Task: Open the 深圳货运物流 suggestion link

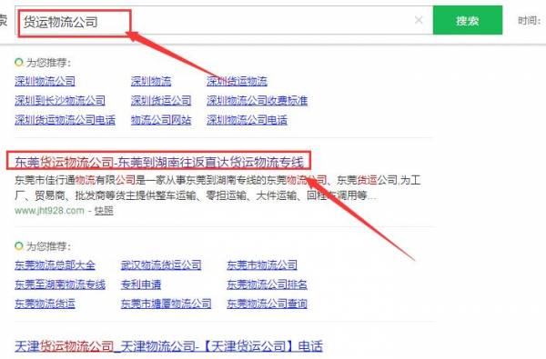Action: (237, 82)
